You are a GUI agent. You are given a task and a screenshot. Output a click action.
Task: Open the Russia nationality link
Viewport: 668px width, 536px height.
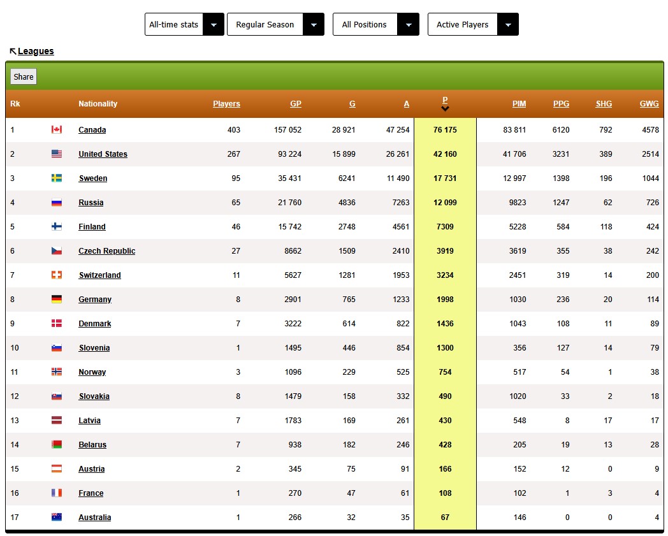point(91,203)
